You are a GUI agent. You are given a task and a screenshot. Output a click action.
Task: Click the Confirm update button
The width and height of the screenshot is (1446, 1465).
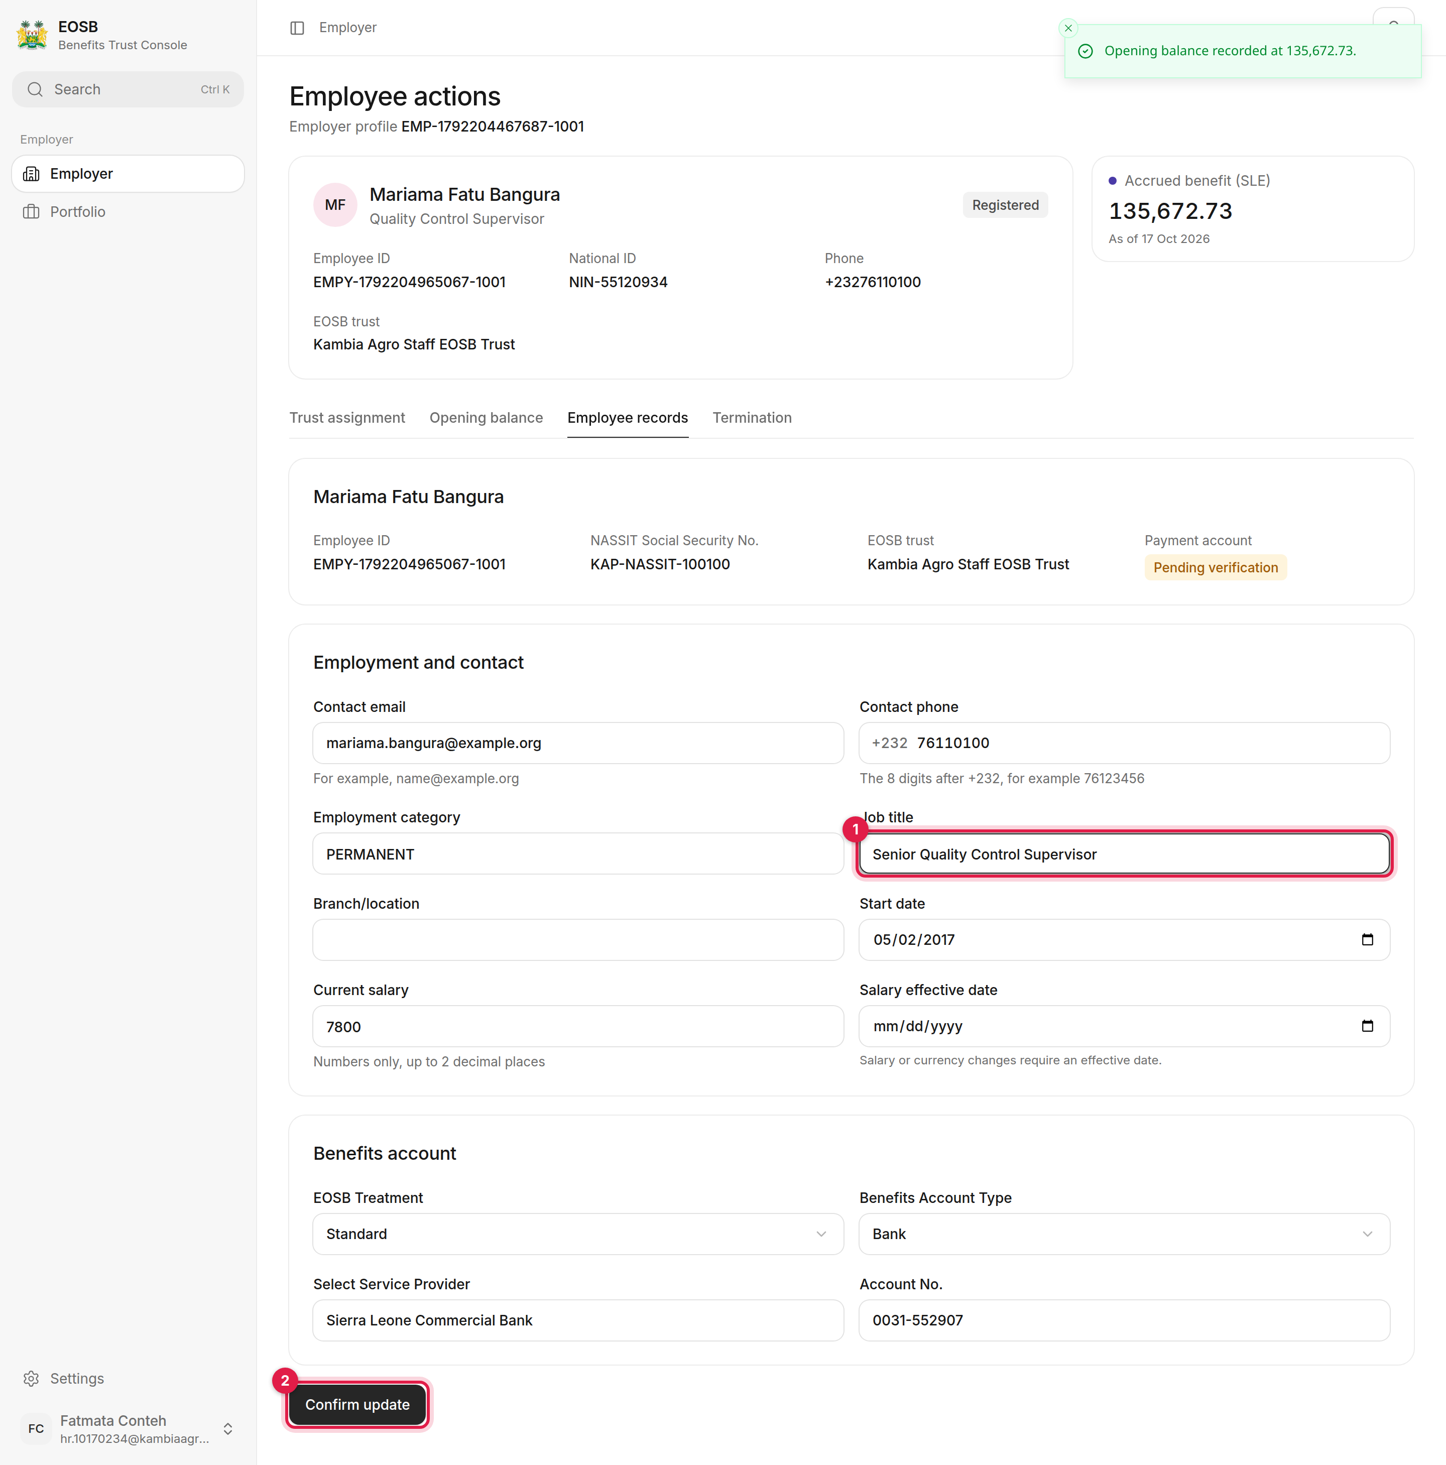[357, 1404]
